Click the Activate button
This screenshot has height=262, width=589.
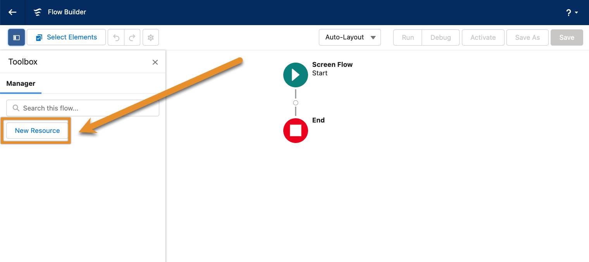coord(483,37)
